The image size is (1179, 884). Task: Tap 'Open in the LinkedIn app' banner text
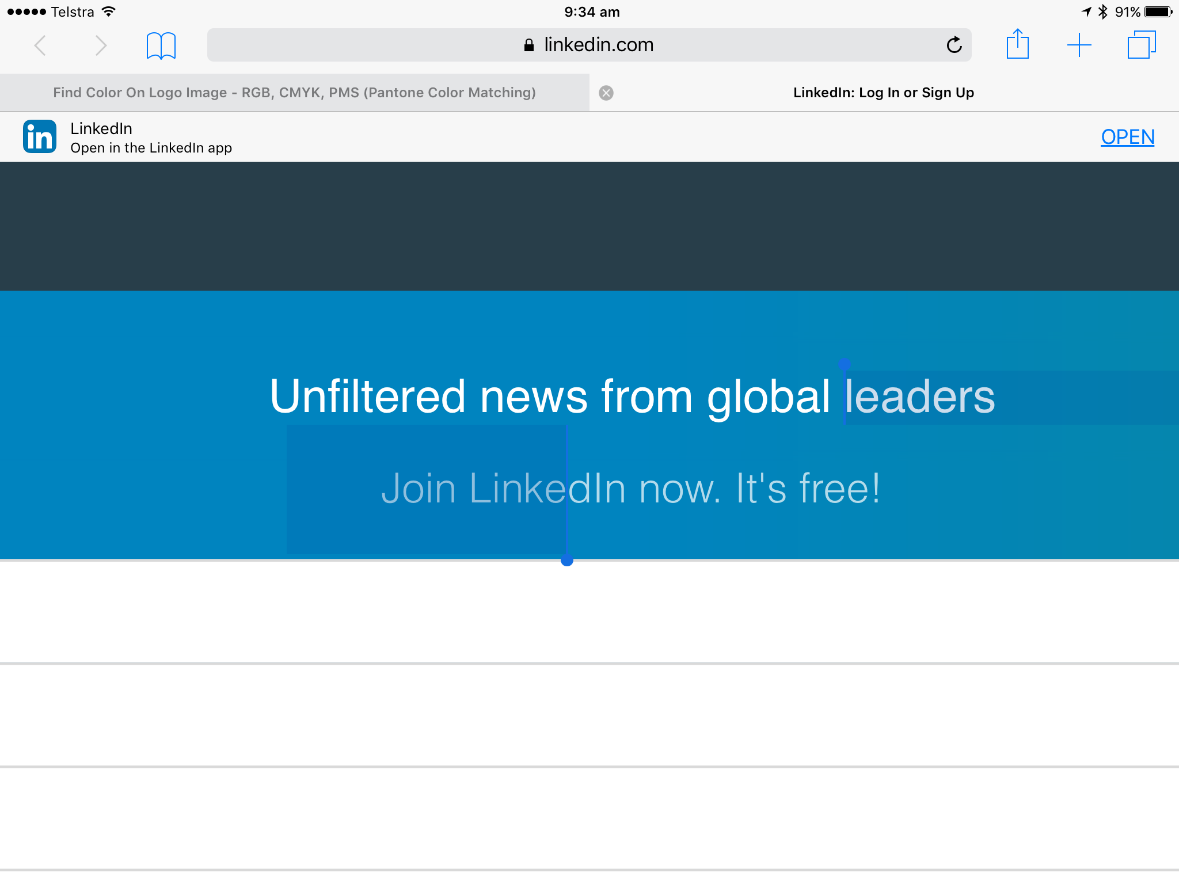(x=151, y=148)
